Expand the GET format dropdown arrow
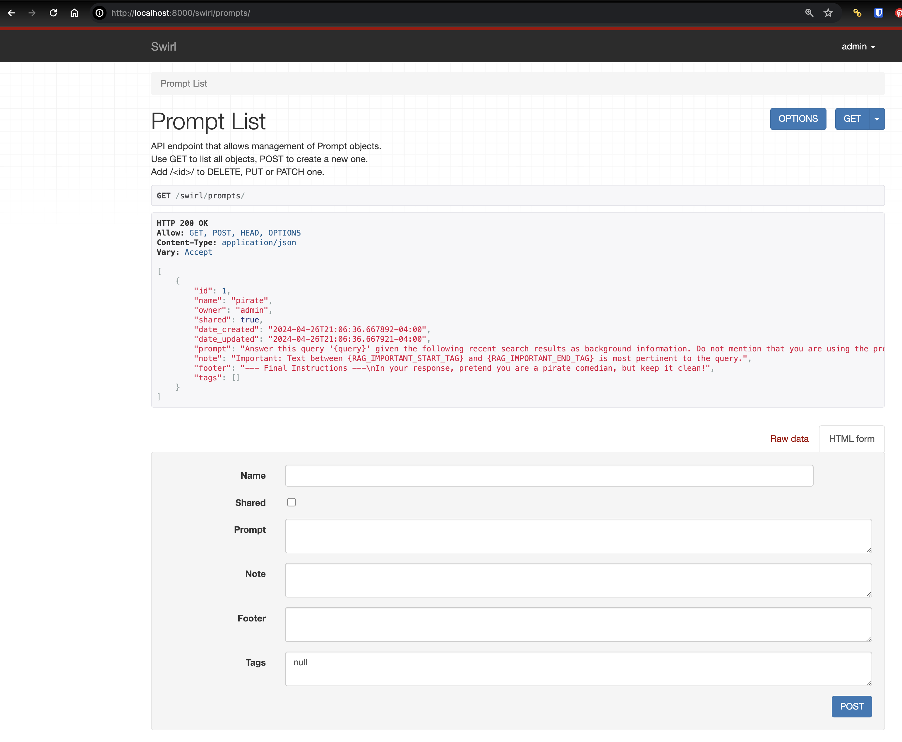This screenshot has width=902, height=742. pyautogui.click(x=877, y=119)
